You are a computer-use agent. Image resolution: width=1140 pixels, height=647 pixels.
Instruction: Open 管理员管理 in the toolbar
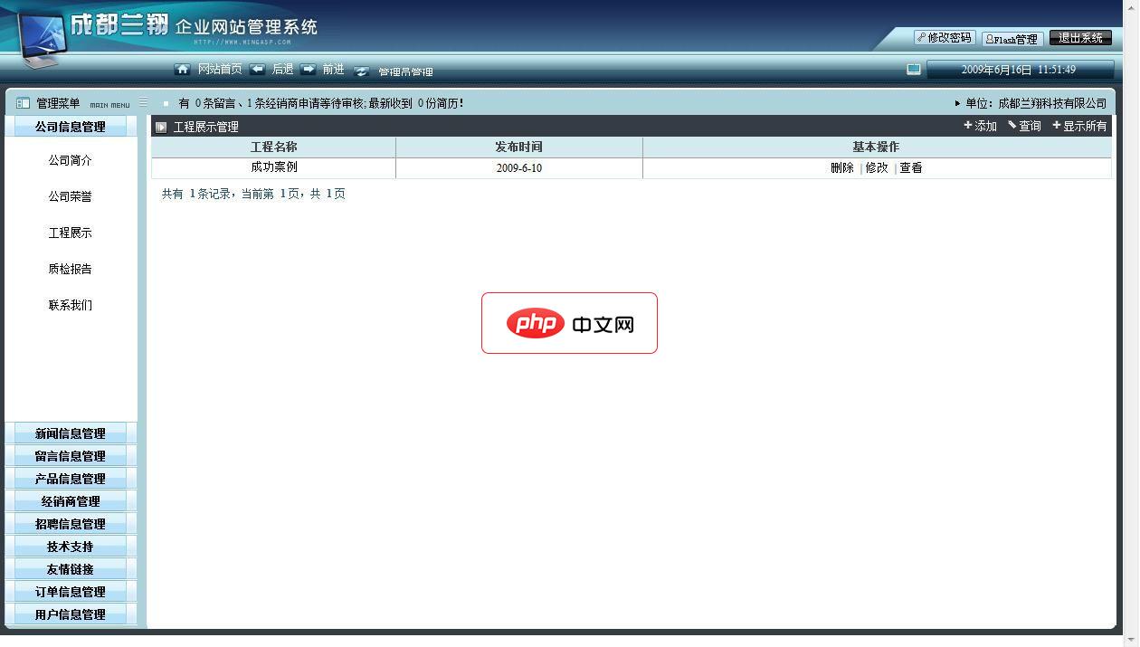(x=405, y=71)
